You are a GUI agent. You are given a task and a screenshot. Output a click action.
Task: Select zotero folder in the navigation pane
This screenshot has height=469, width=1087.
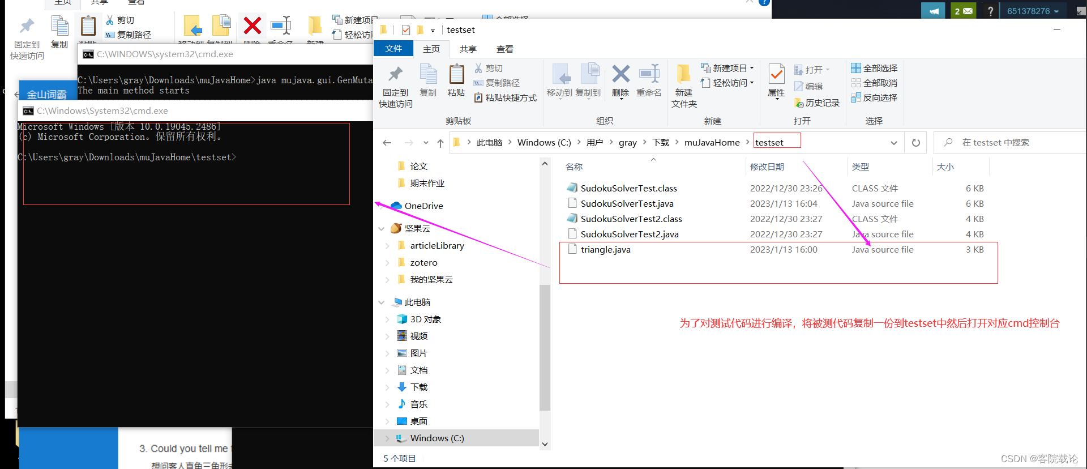(x=423, y=263)
